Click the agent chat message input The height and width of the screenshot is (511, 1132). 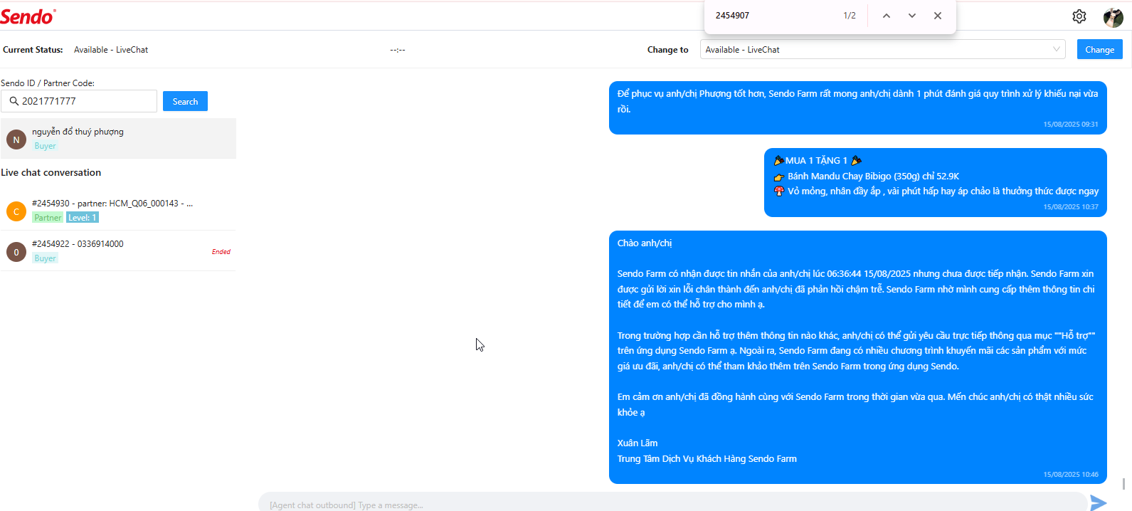672,502
